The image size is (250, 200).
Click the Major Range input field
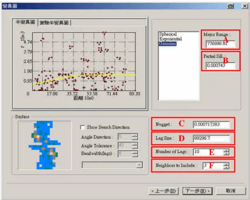coord(221,44)
